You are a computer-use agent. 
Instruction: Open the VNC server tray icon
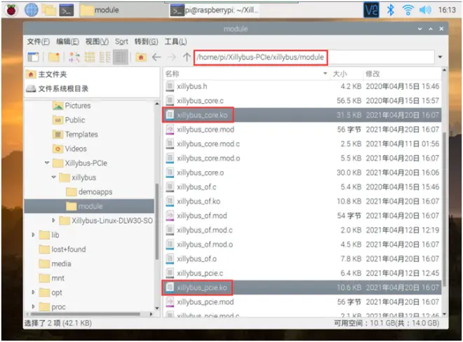coord(371,11)
